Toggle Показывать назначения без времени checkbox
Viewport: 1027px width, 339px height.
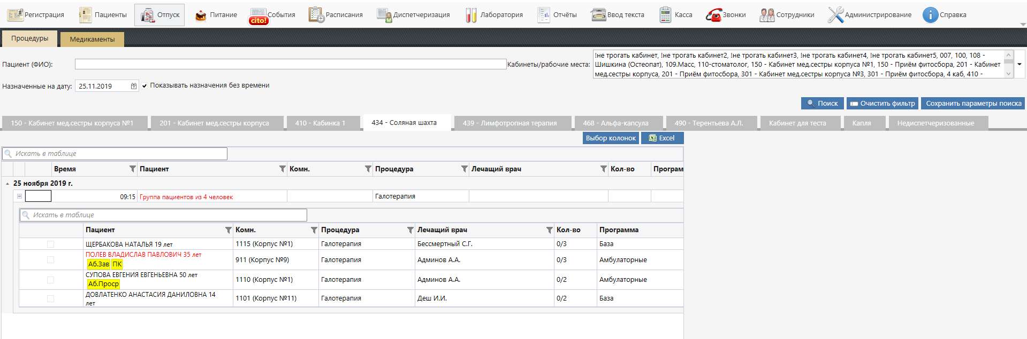(144, 85)
